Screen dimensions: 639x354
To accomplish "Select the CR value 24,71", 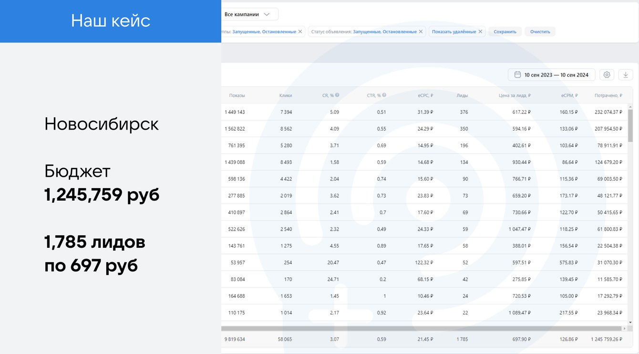I will pos(333,279).
